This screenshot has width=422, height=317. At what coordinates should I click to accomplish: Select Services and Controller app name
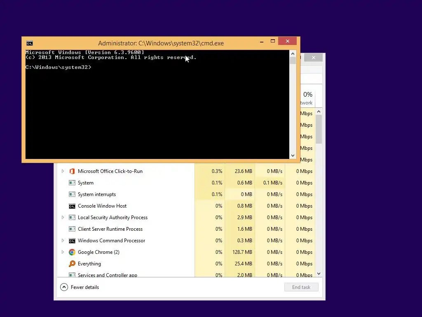click(x=108, y=275)
